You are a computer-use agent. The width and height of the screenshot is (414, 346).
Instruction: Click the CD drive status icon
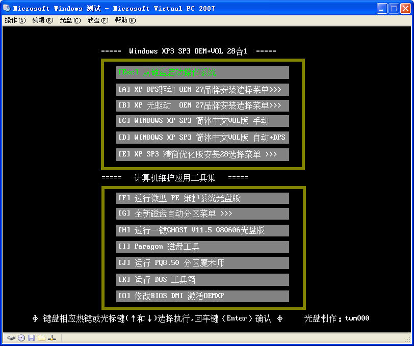click(21, 338)
